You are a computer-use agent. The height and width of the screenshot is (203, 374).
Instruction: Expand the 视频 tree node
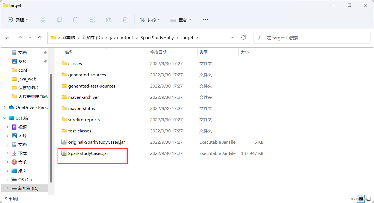(8, 127)
